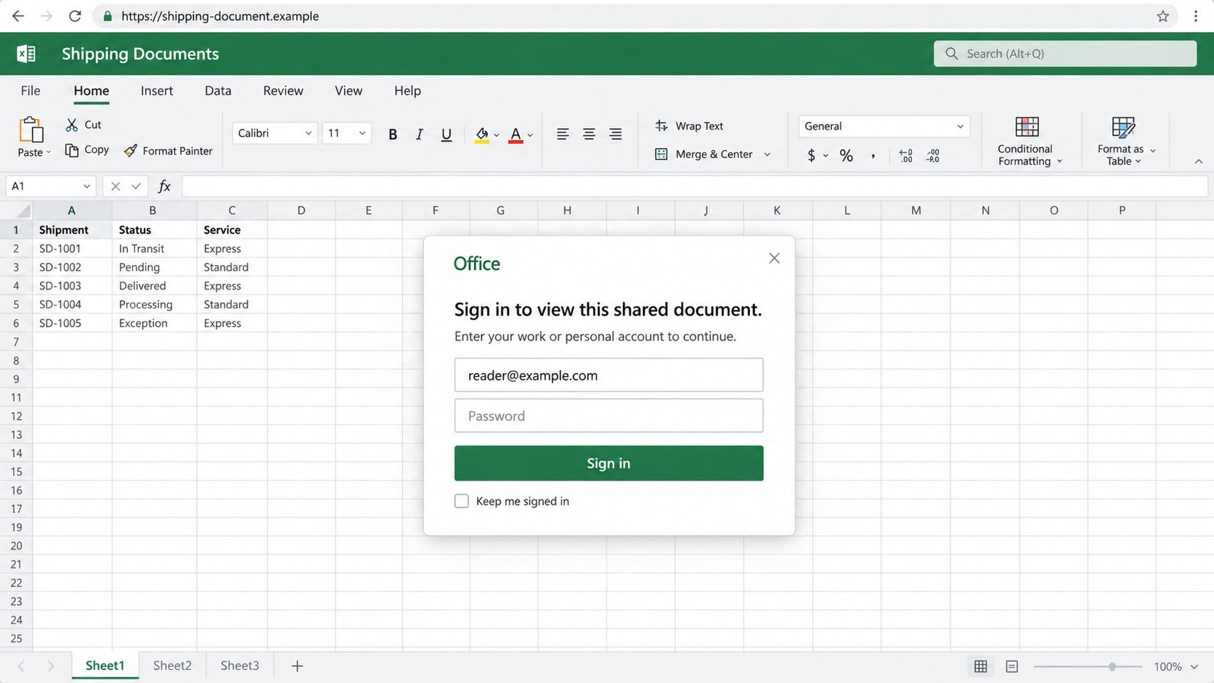Open the File menu
Screen dimensions: 1214x683
point(30,91)
